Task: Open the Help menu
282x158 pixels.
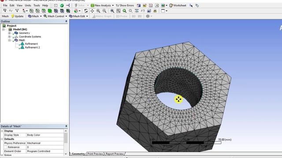Action: point(45,5)
